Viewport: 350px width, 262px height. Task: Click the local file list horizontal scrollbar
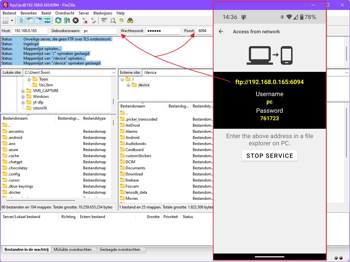(41, 200)
